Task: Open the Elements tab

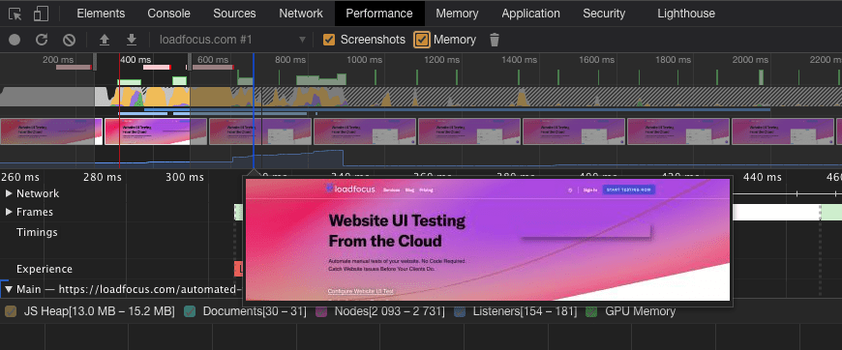Action: [101, 14]
